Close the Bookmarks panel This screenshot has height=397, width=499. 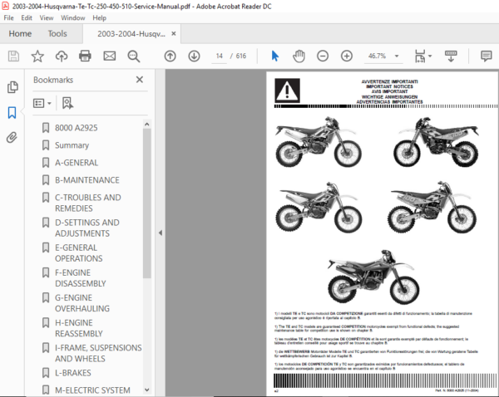[x=140, y=80]
